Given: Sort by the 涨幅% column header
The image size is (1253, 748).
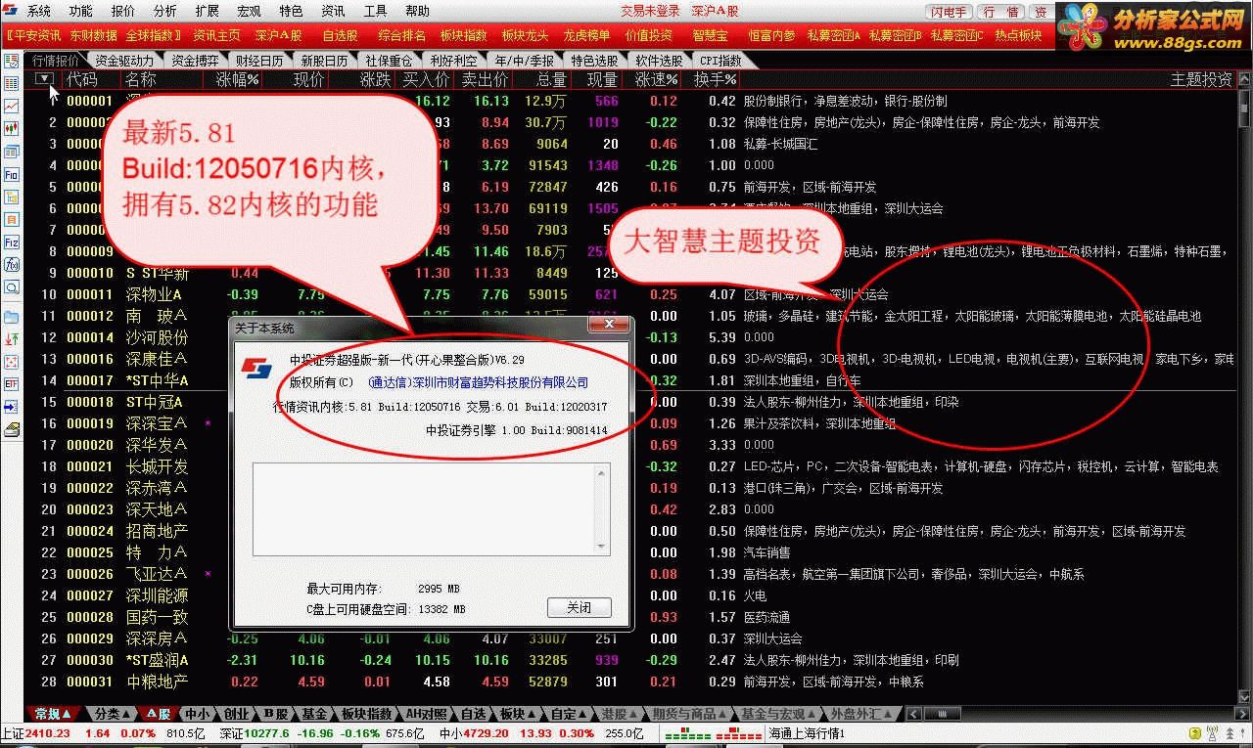Looking at the screenshot, I should point(238,79).
